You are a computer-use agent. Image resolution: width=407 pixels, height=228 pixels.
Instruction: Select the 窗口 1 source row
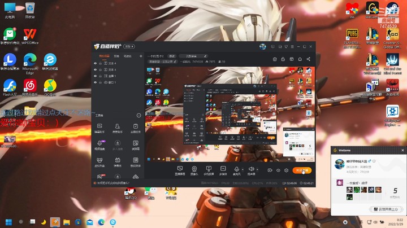tap(118, 82)
